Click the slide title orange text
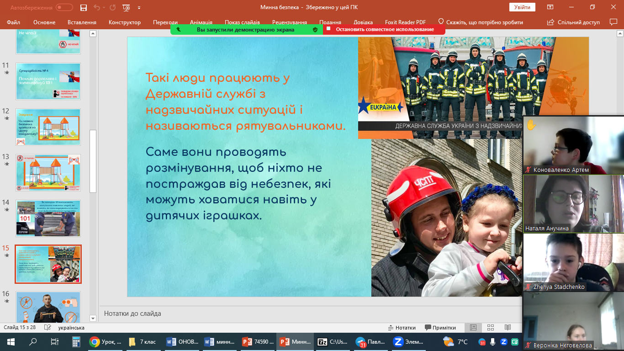This screenshot has width=624, height=351. pos(245,102)
